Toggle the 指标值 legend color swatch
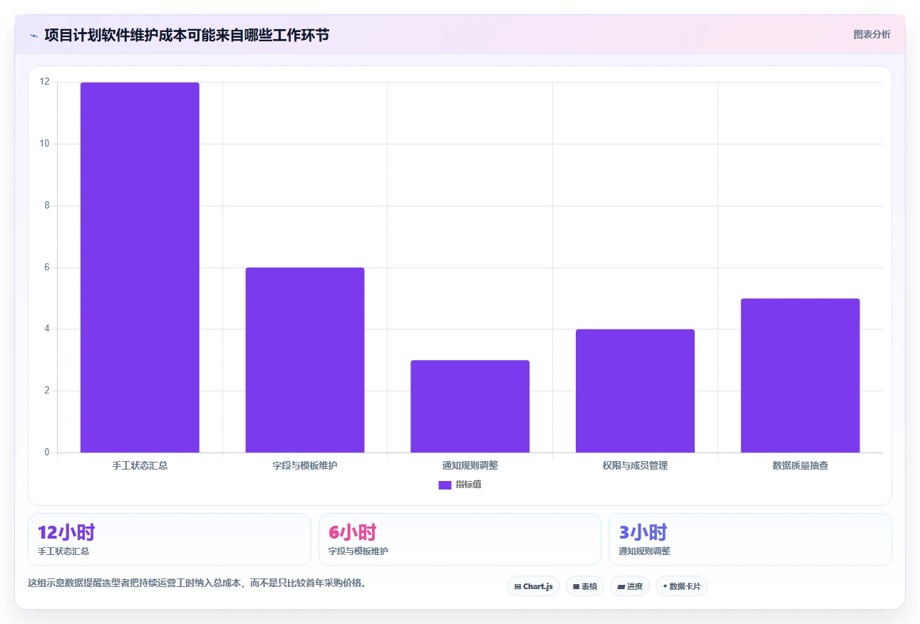 click(445, 485)
